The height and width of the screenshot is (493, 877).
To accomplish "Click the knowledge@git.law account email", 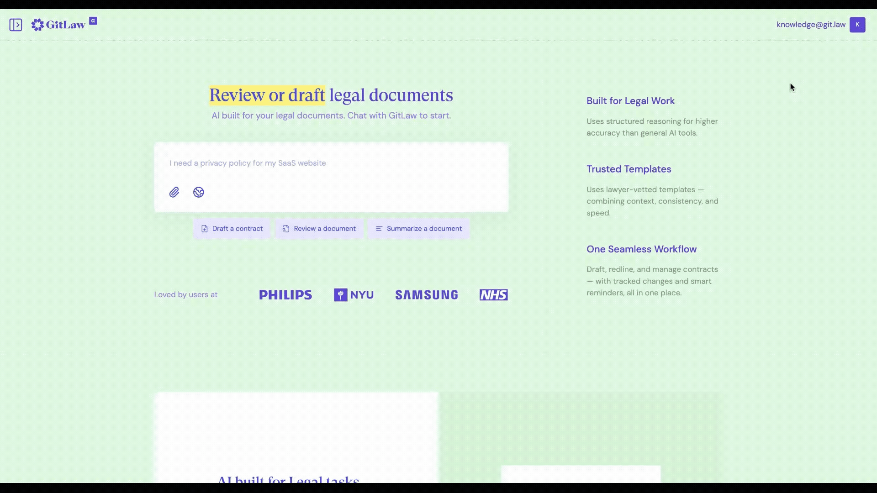I will (811, 25).
